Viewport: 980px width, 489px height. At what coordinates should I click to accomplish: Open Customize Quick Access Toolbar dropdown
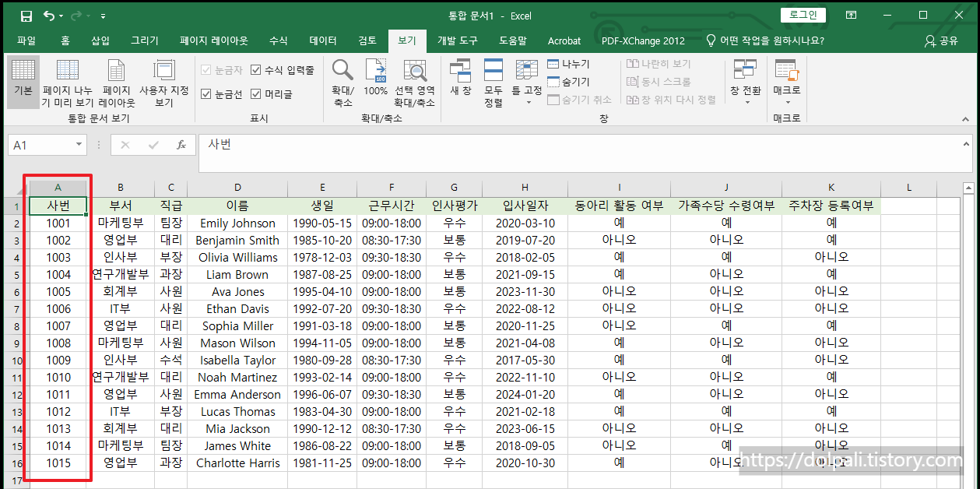tap(104, 16)
